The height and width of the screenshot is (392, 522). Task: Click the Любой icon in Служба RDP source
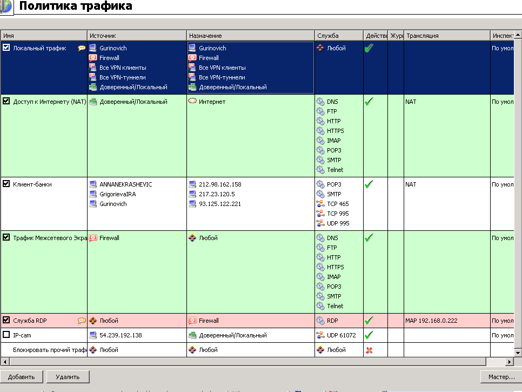(x=93, y=321)
